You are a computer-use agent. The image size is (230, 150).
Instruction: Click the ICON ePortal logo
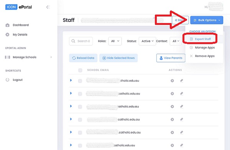tap(19, 7)
